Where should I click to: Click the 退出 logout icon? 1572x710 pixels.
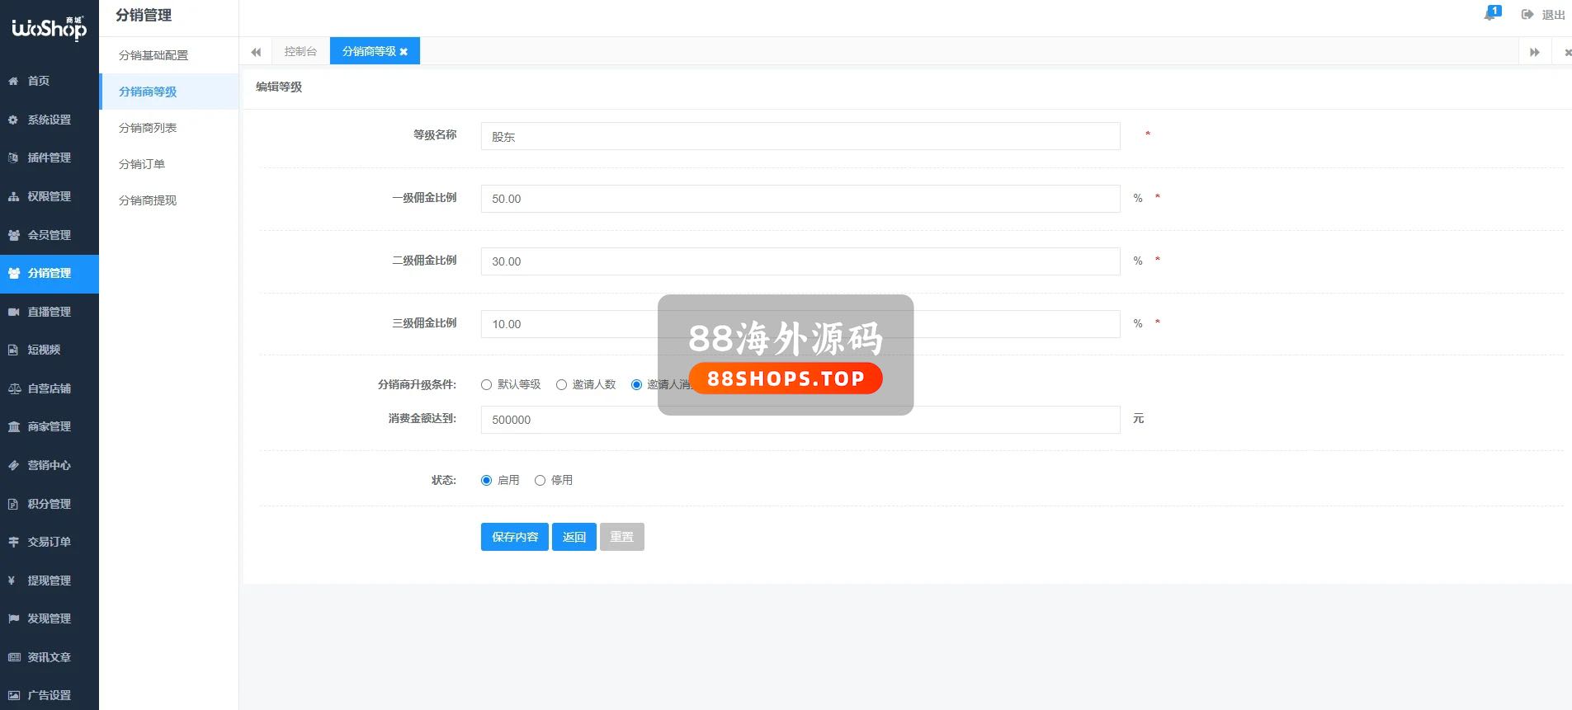click(1527, 15)
